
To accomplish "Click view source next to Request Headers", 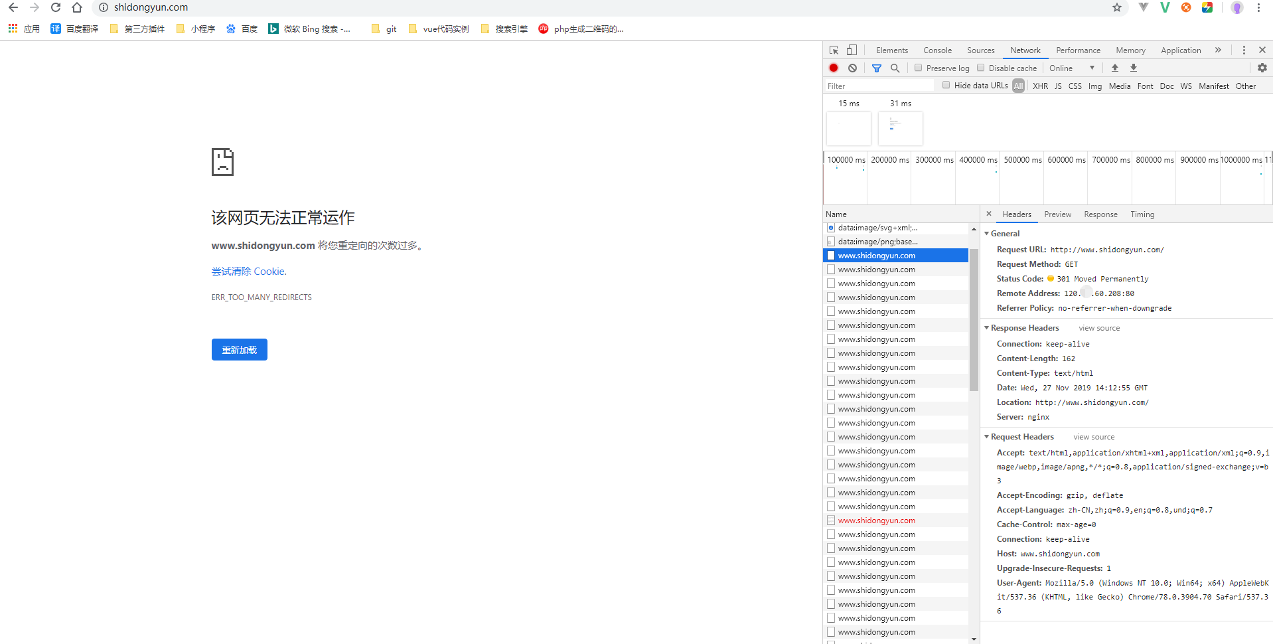I will [1093, 436].
